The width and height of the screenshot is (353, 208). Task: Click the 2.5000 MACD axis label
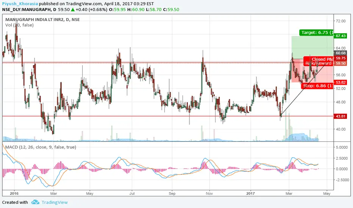[342, 158]
